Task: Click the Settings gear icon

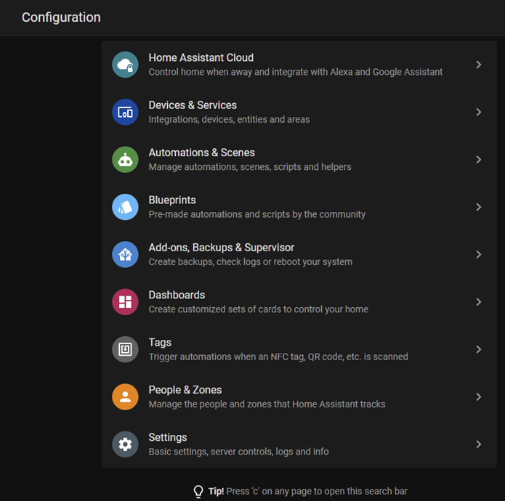Action: coord(125,444)
